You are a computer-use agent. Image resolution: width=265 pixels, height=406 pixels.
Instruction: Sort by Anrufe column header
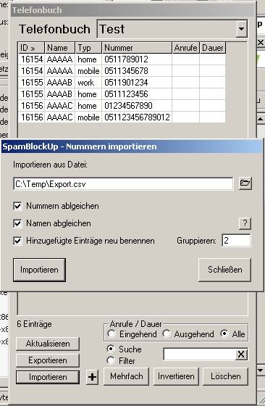click(x=186, y=48)
